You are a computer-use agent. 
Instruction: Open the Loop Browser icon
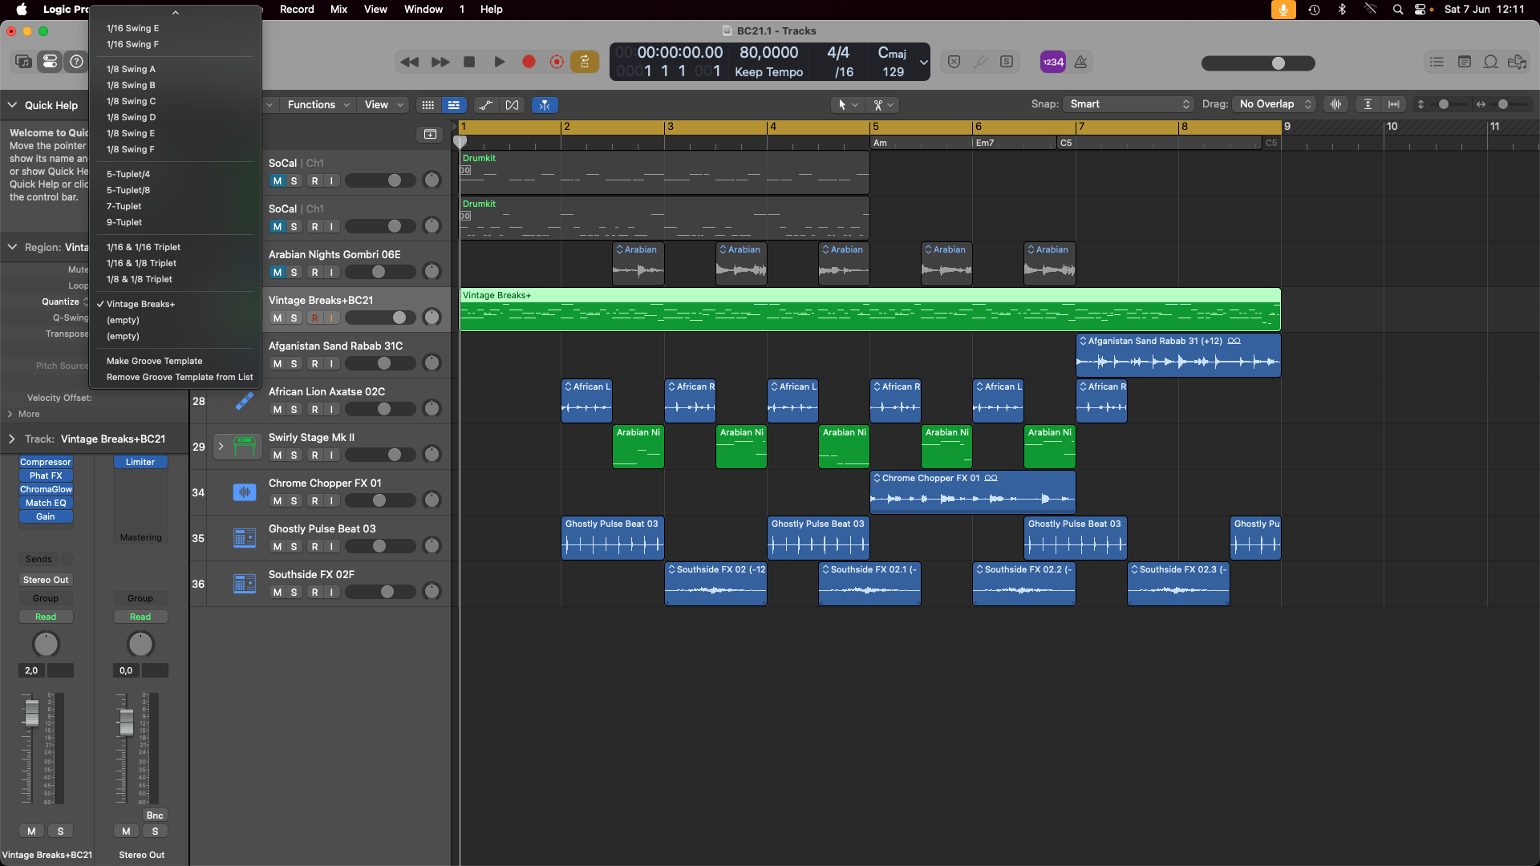pos(1490,62)
